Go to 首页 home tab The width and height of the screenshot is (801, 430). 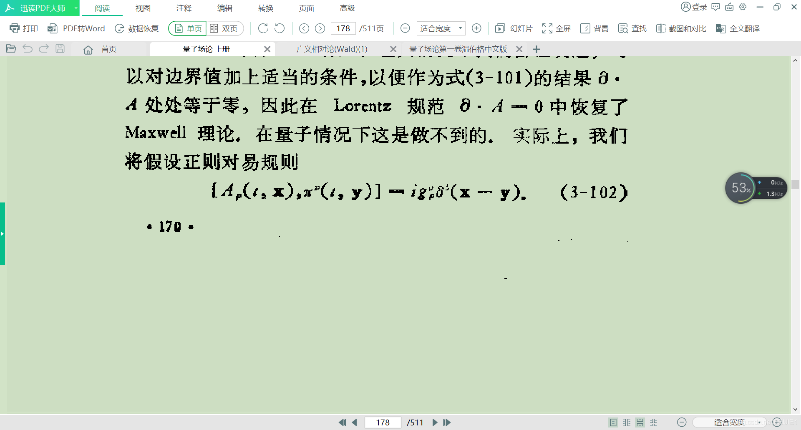click(100, 49)
